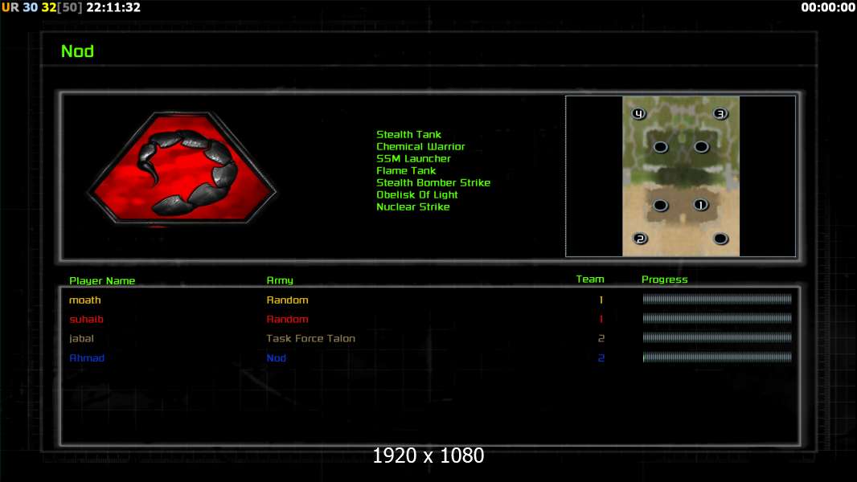
Task: Click suhaib's loading progress bar
Action: [x=717, y=318]
